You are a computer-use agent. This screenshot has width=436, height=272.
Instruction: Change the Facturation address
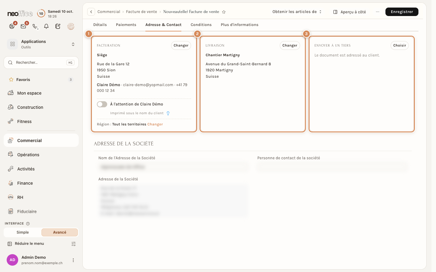pyautogui.click(x=181, y=45)
